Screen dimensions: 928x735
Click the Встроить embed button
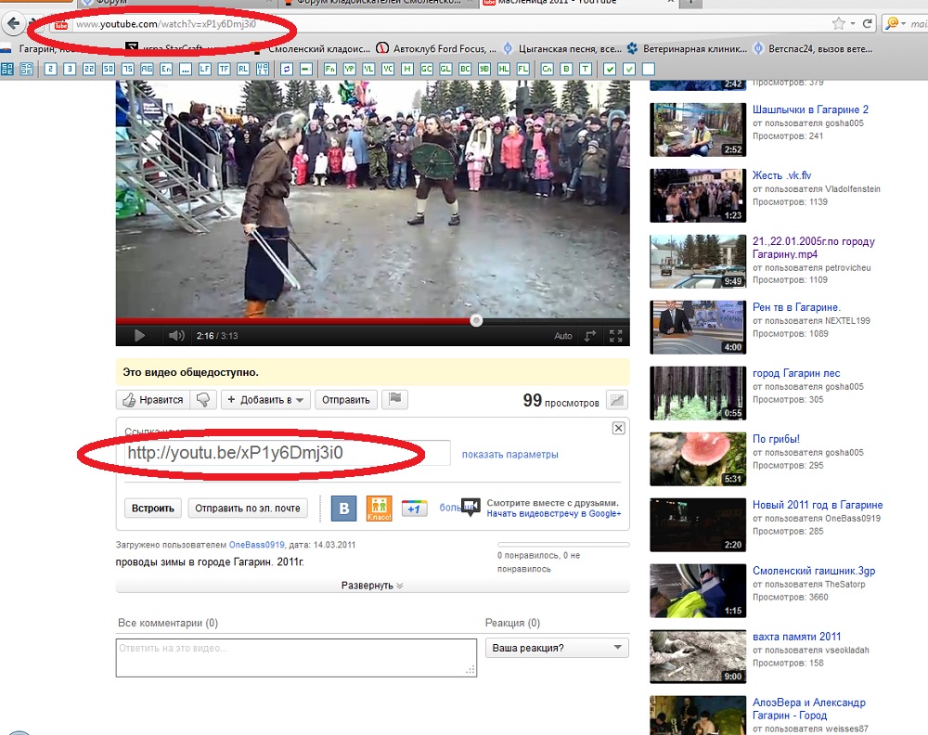pyautogui.click(x=153, y=508)
